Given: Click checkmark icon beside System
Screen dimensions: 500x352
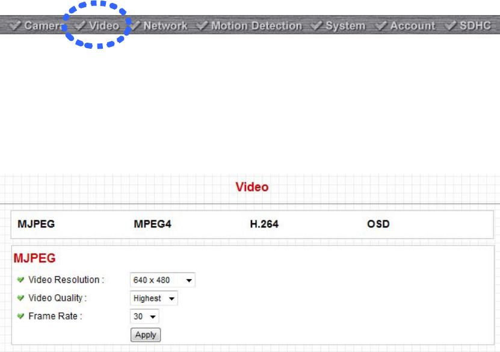Looking at the screenshot, I should click(316, 25).
